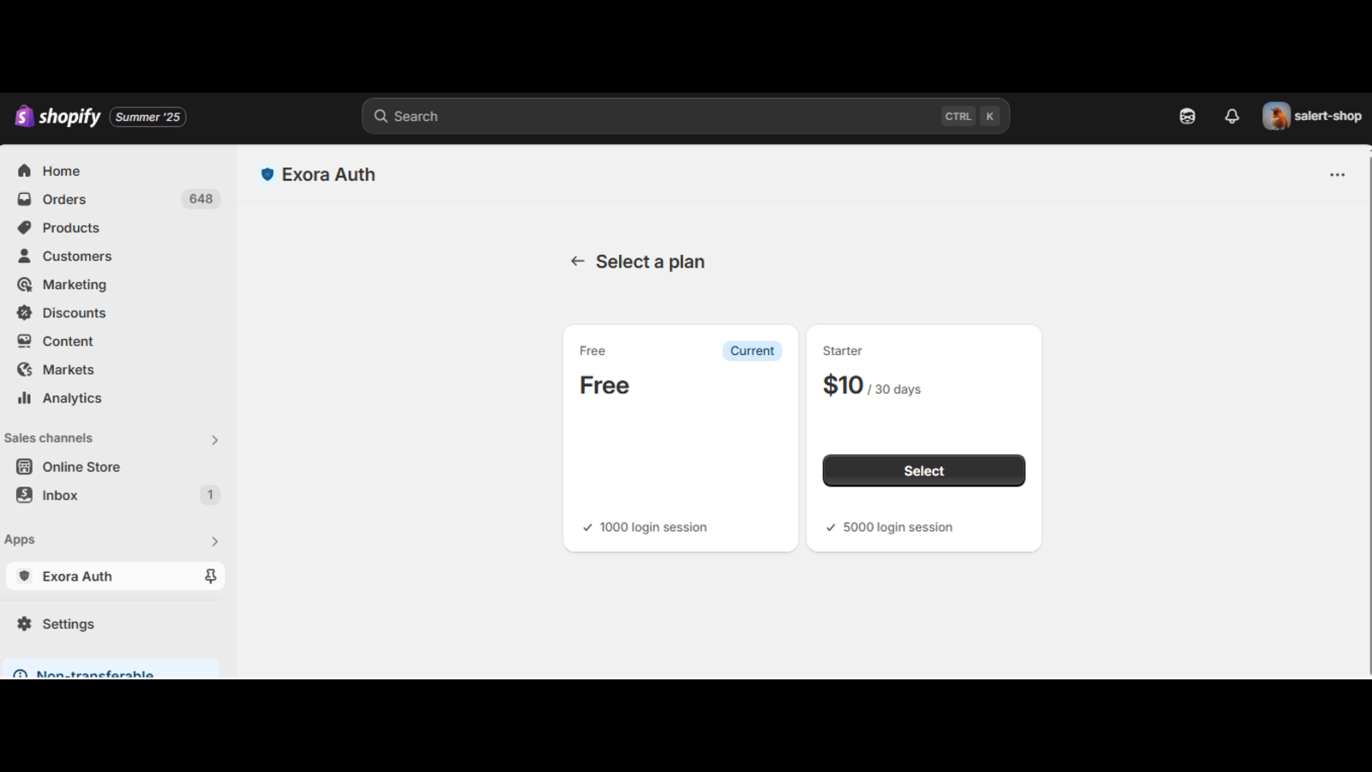Click the Orders bag icon
The image size is (1372, 772).
(x=24, y=199)
